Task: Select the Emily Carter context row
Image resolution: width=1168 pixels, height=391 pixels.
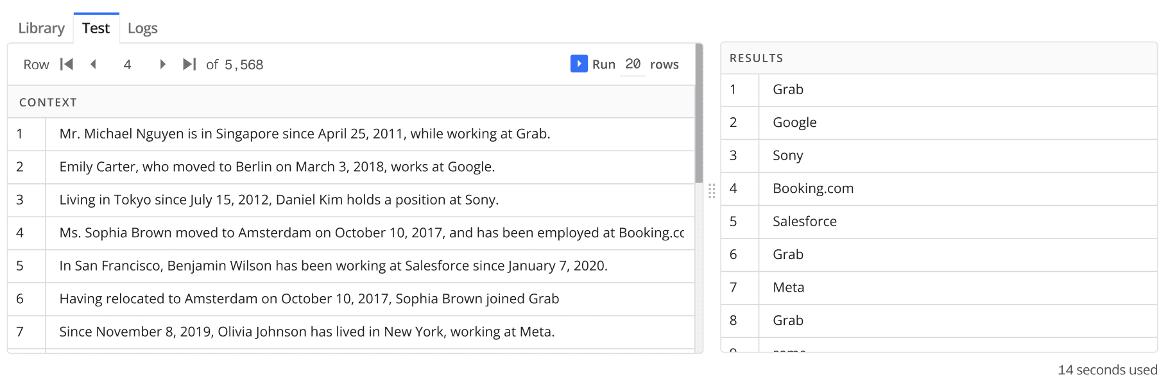Action: [351, 167]
